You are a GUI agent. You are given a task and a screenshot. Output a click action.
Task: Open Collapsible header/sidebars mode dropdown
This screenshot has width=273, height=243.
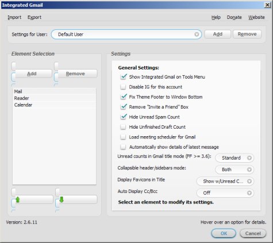[234, 169]
